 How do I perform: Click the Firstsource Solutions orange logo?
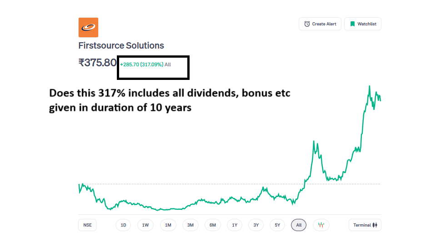[x=88, y=27]
